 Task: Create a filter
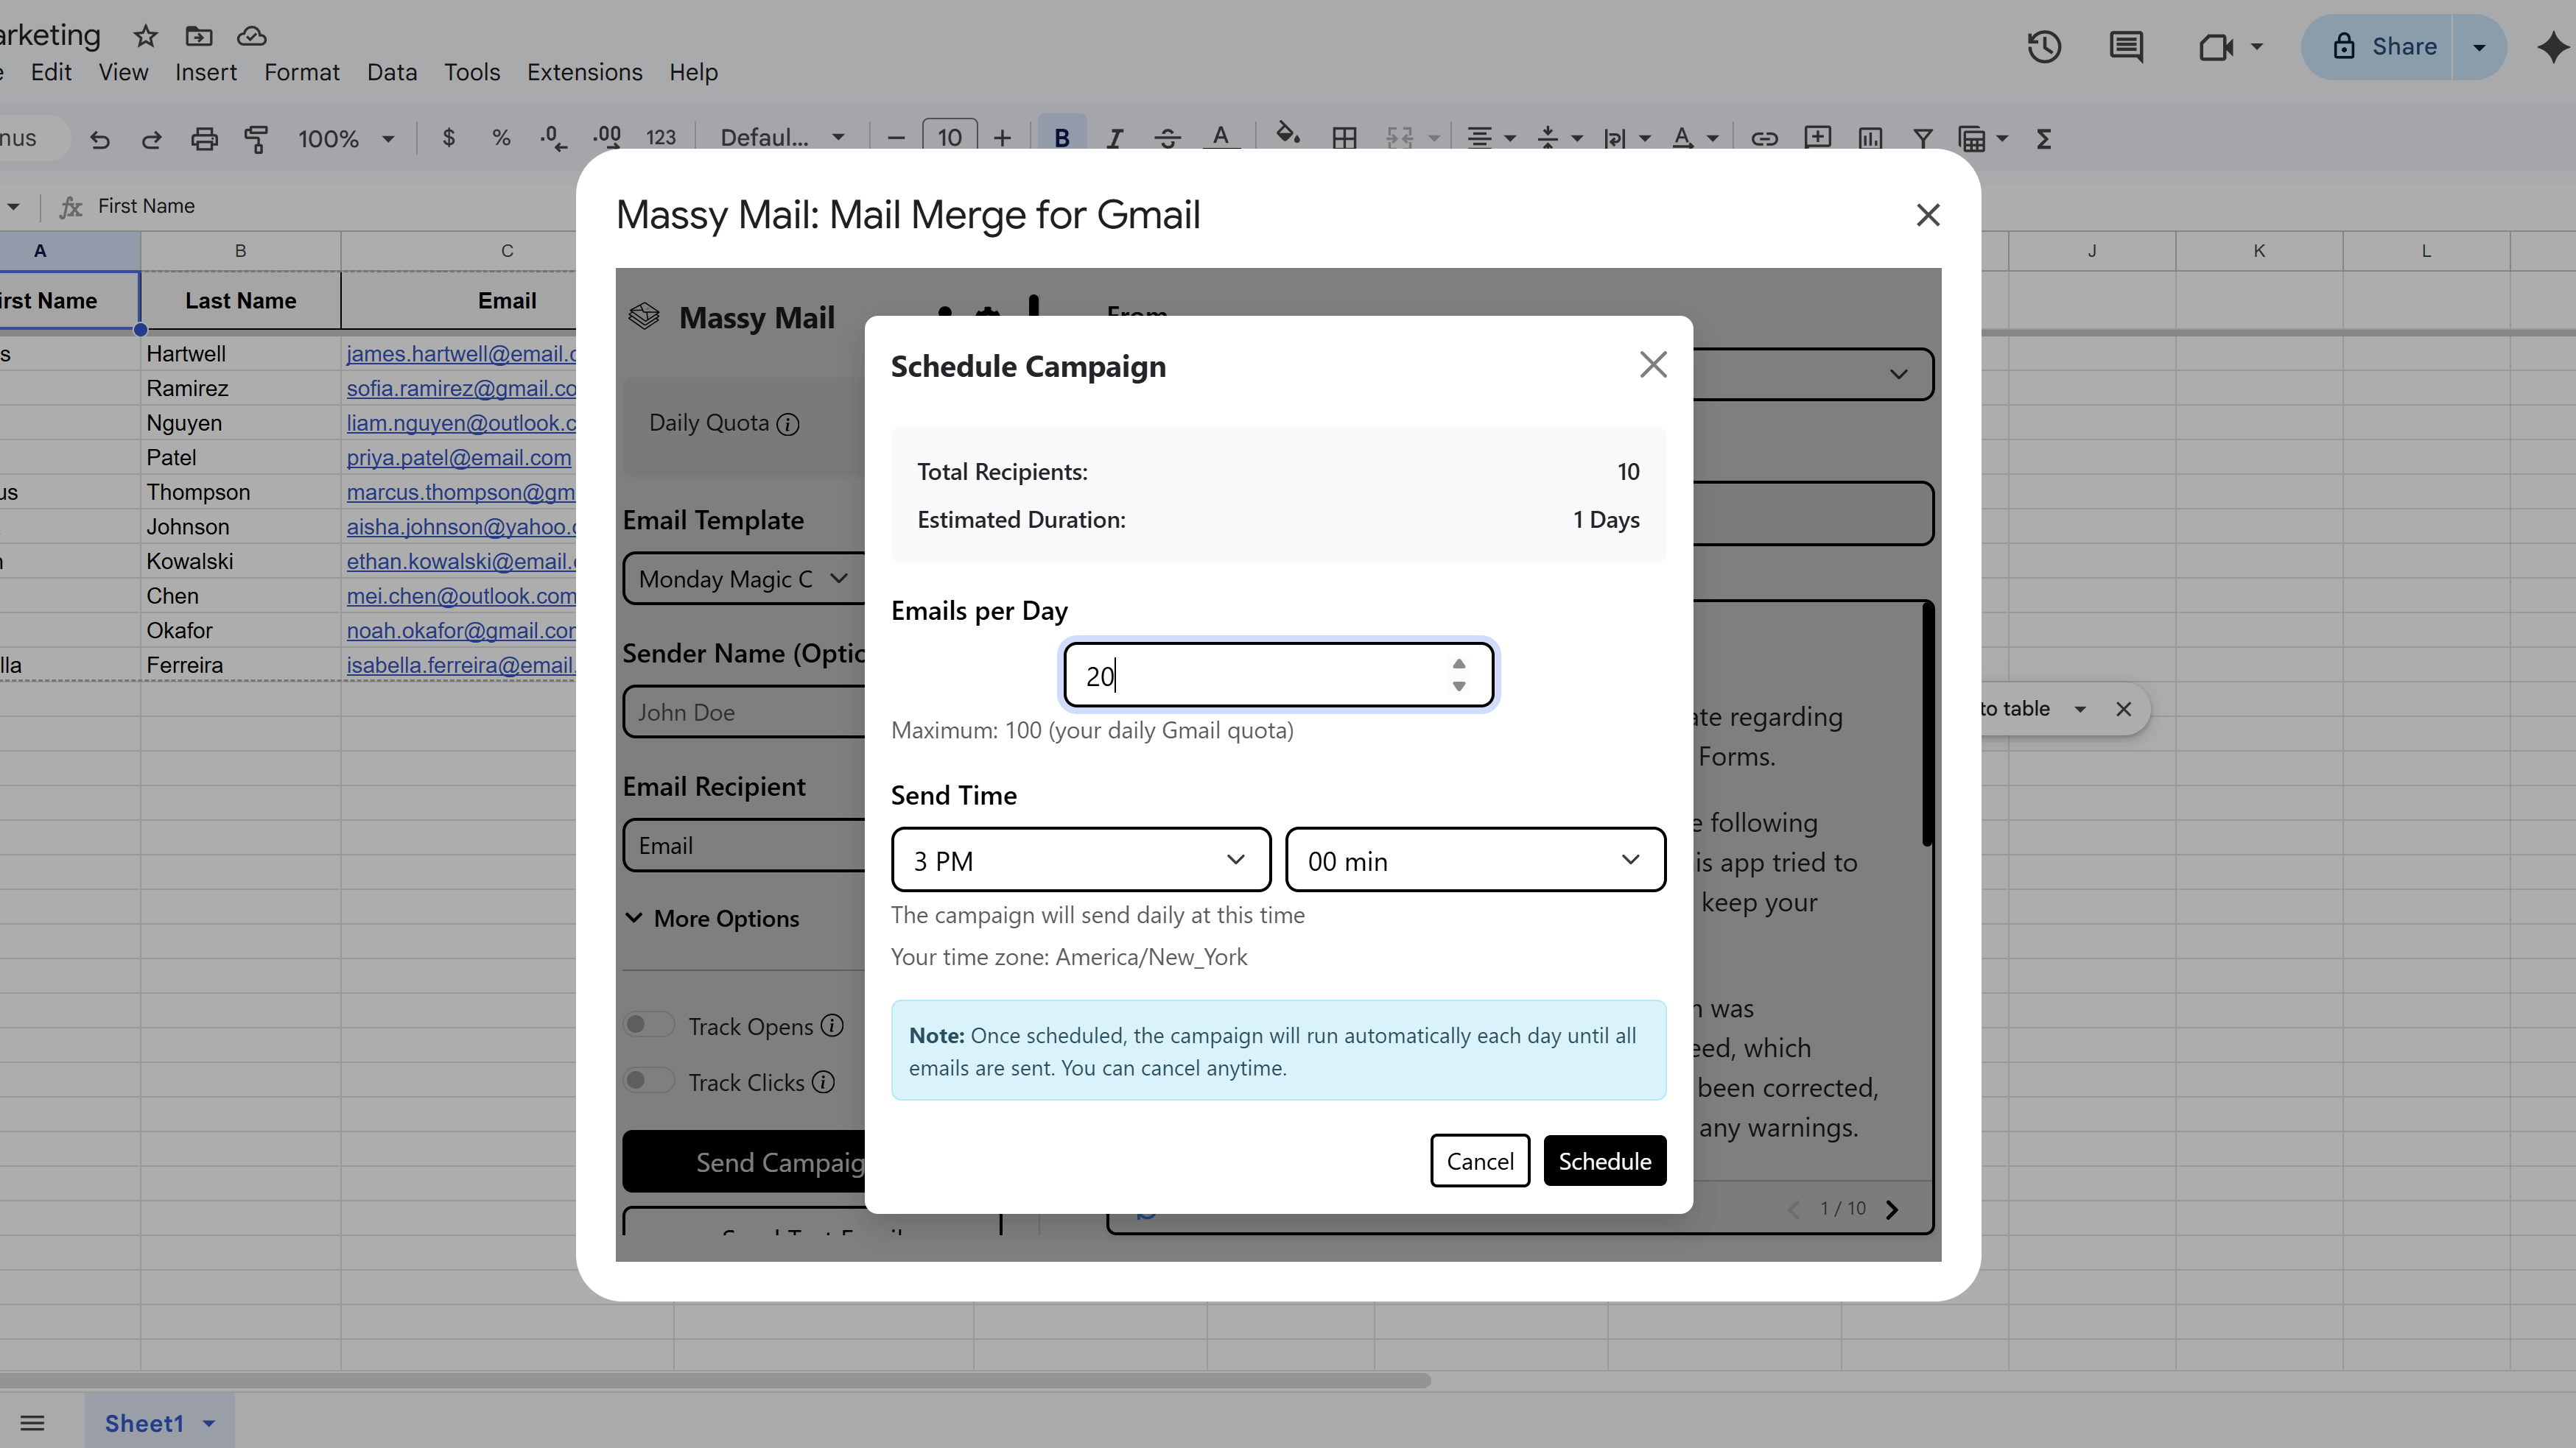[x=1923, y=139]
